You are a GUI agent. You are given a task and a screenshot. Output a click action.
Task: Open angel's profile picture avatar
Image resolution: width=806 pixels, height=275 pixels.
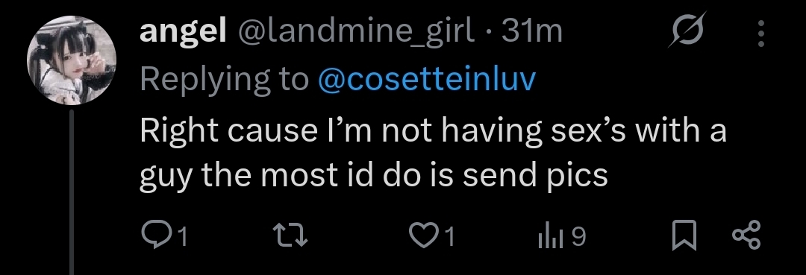(72, 60)
